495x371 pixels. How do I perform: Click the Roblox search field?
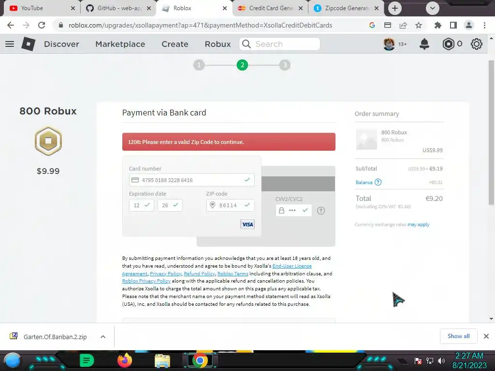(x=280, y=44)
